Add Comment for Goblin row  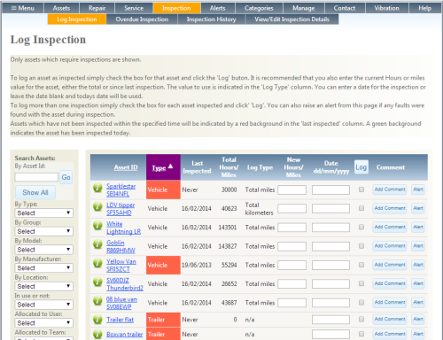390,246
